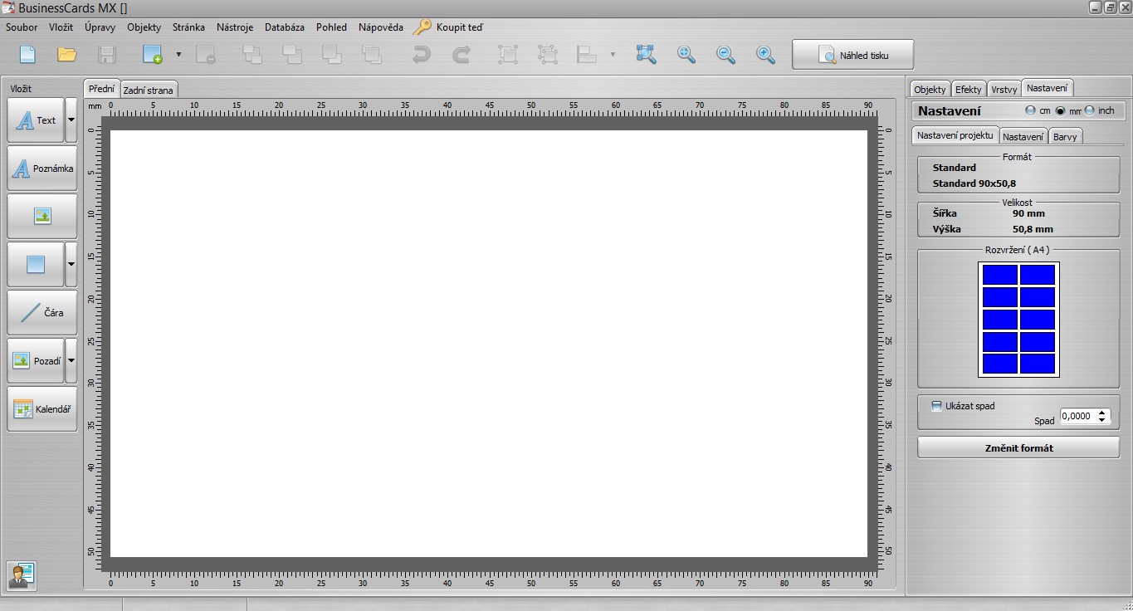Click the first layer order icon

click(x=252, y=55)
